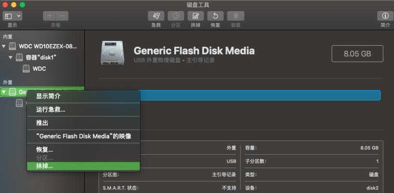Viewport: 394px width, 193px height.
Task: Collapse the Generic Flash Disk external entry
Action: (x=3, y=92)
